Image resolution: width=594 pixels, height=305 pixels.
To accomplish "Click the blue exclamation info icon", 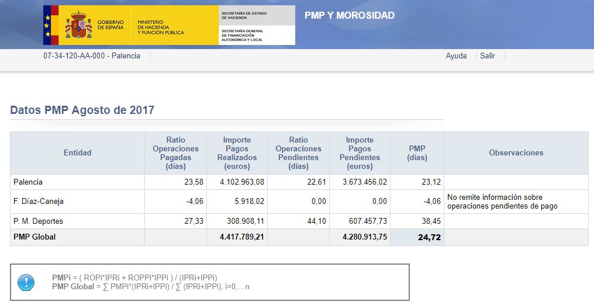I will 26,282.
